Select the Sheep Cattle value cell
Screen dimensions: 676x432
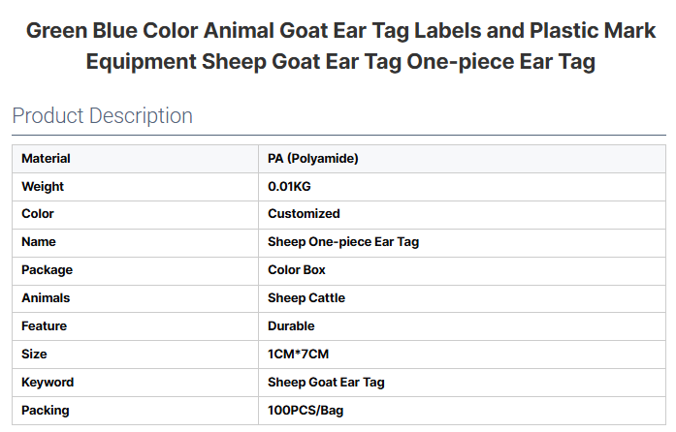click(x=306, y=298)
